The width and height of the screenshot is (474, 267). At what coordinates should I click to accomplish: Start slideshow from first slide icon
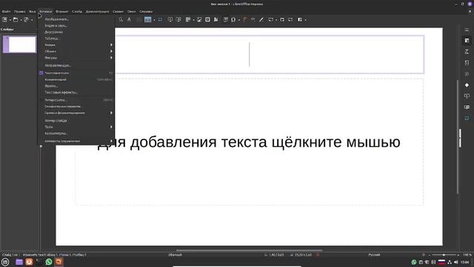[x=170, y=20]
